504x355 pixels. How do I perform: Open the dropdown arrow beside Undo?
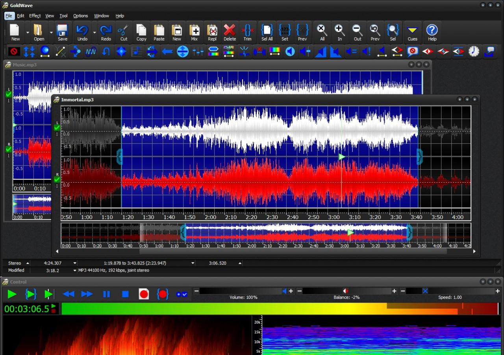click(x=94, y=33)
